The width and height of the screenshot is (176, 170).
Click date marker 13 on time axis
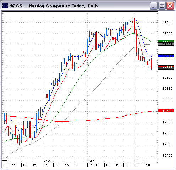click(x=108, y=165)
